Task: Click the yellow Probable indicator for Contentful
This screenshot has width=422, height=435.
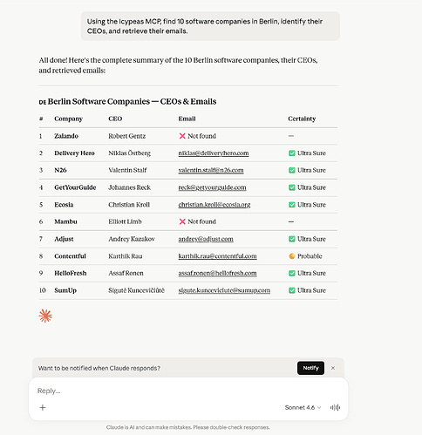Action: [292, 256]
